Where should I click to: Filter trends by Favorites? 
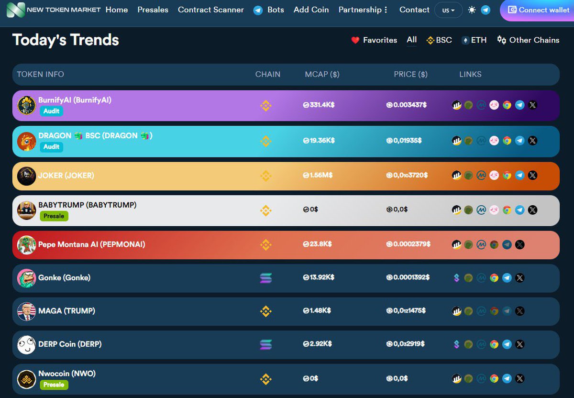[x=374, y=40]
